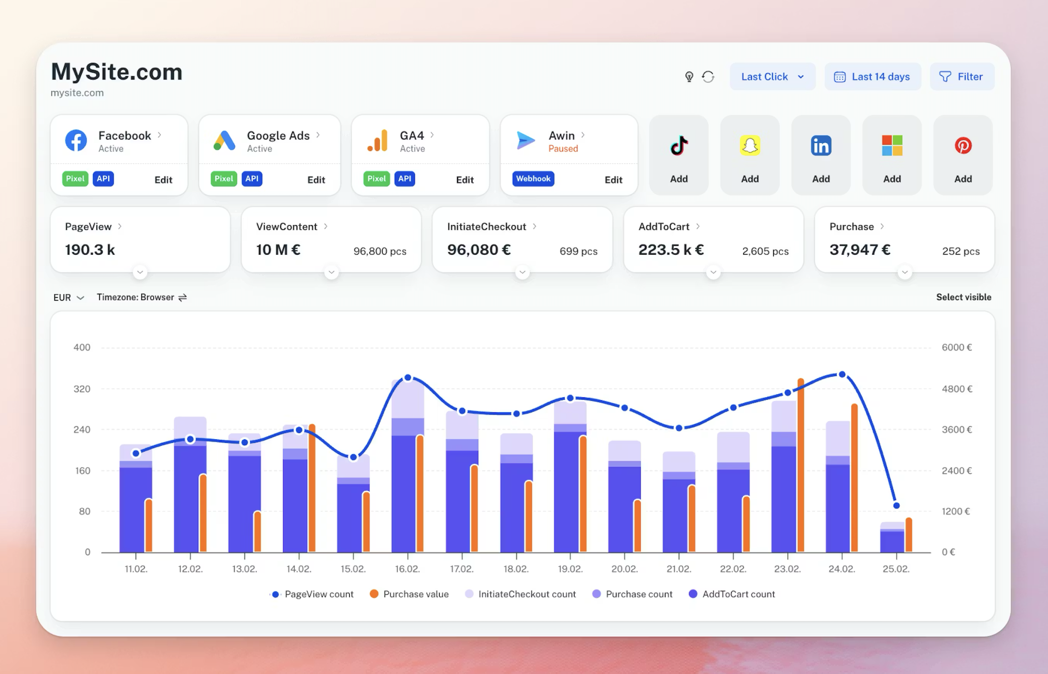Viewport: 1048px width, 674px height.
Task: Click the Pixel badge on GA4 card
Action: click(376, 179)
